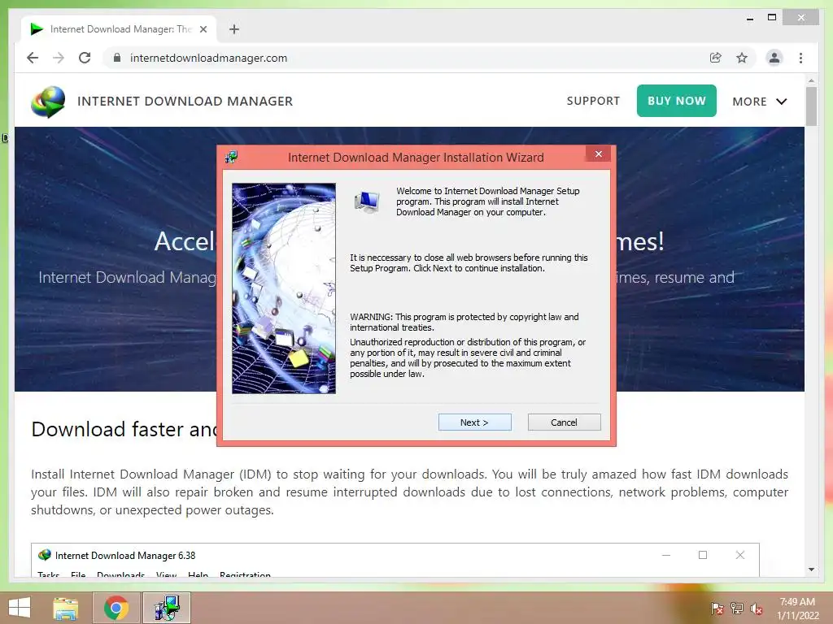The width and height of the screenshot is (833, 624).
Task: Click the 'WARNING: This program is protected' text
Action: pyautogui.click(x=464, y=322)
